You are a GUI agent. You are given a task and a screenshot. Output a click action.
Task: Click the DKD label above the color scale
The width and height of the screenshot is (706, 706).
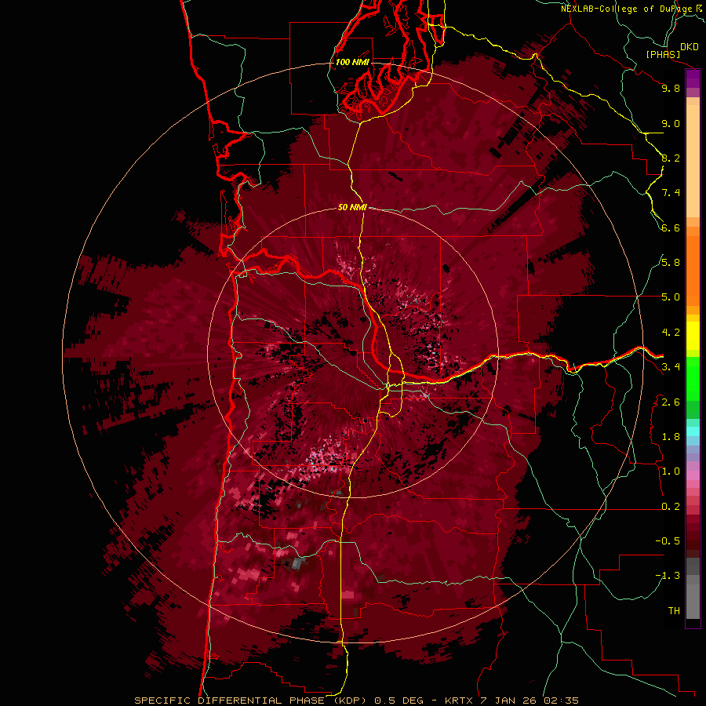pyautogui.click(x=690, y=47)
